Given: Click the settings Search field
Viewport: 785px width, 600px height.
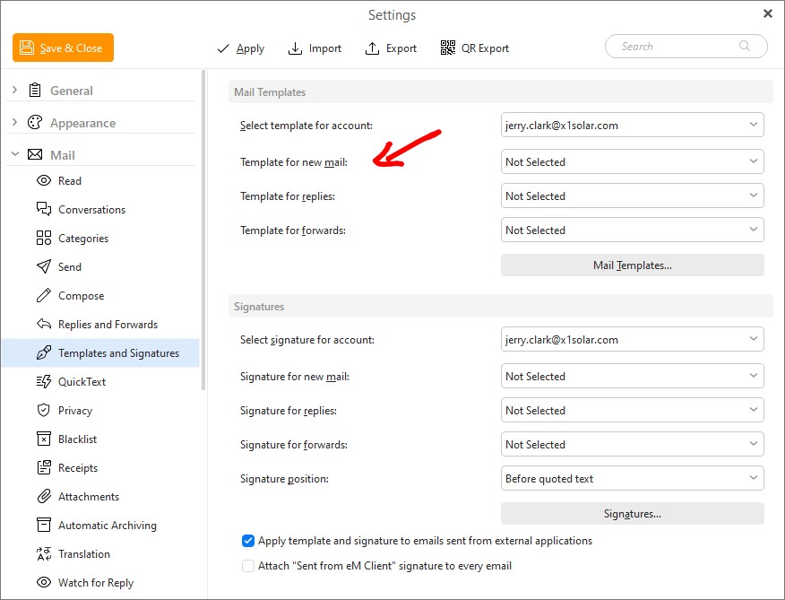Looking at the screenshot, I should (x=677, y=47).
